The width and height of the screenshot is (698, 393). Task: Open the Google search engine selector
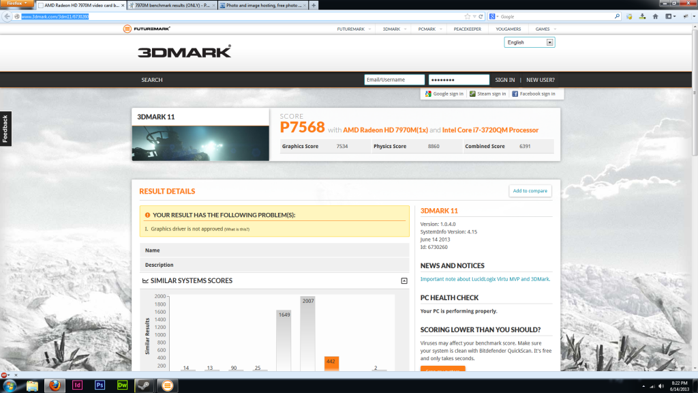pos(494,16)
